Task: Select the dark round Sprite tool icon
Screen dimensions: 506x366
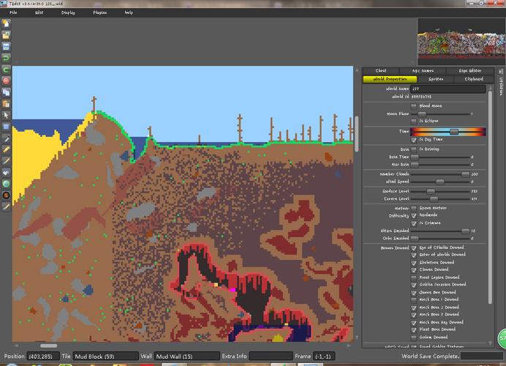Action: 6,195
